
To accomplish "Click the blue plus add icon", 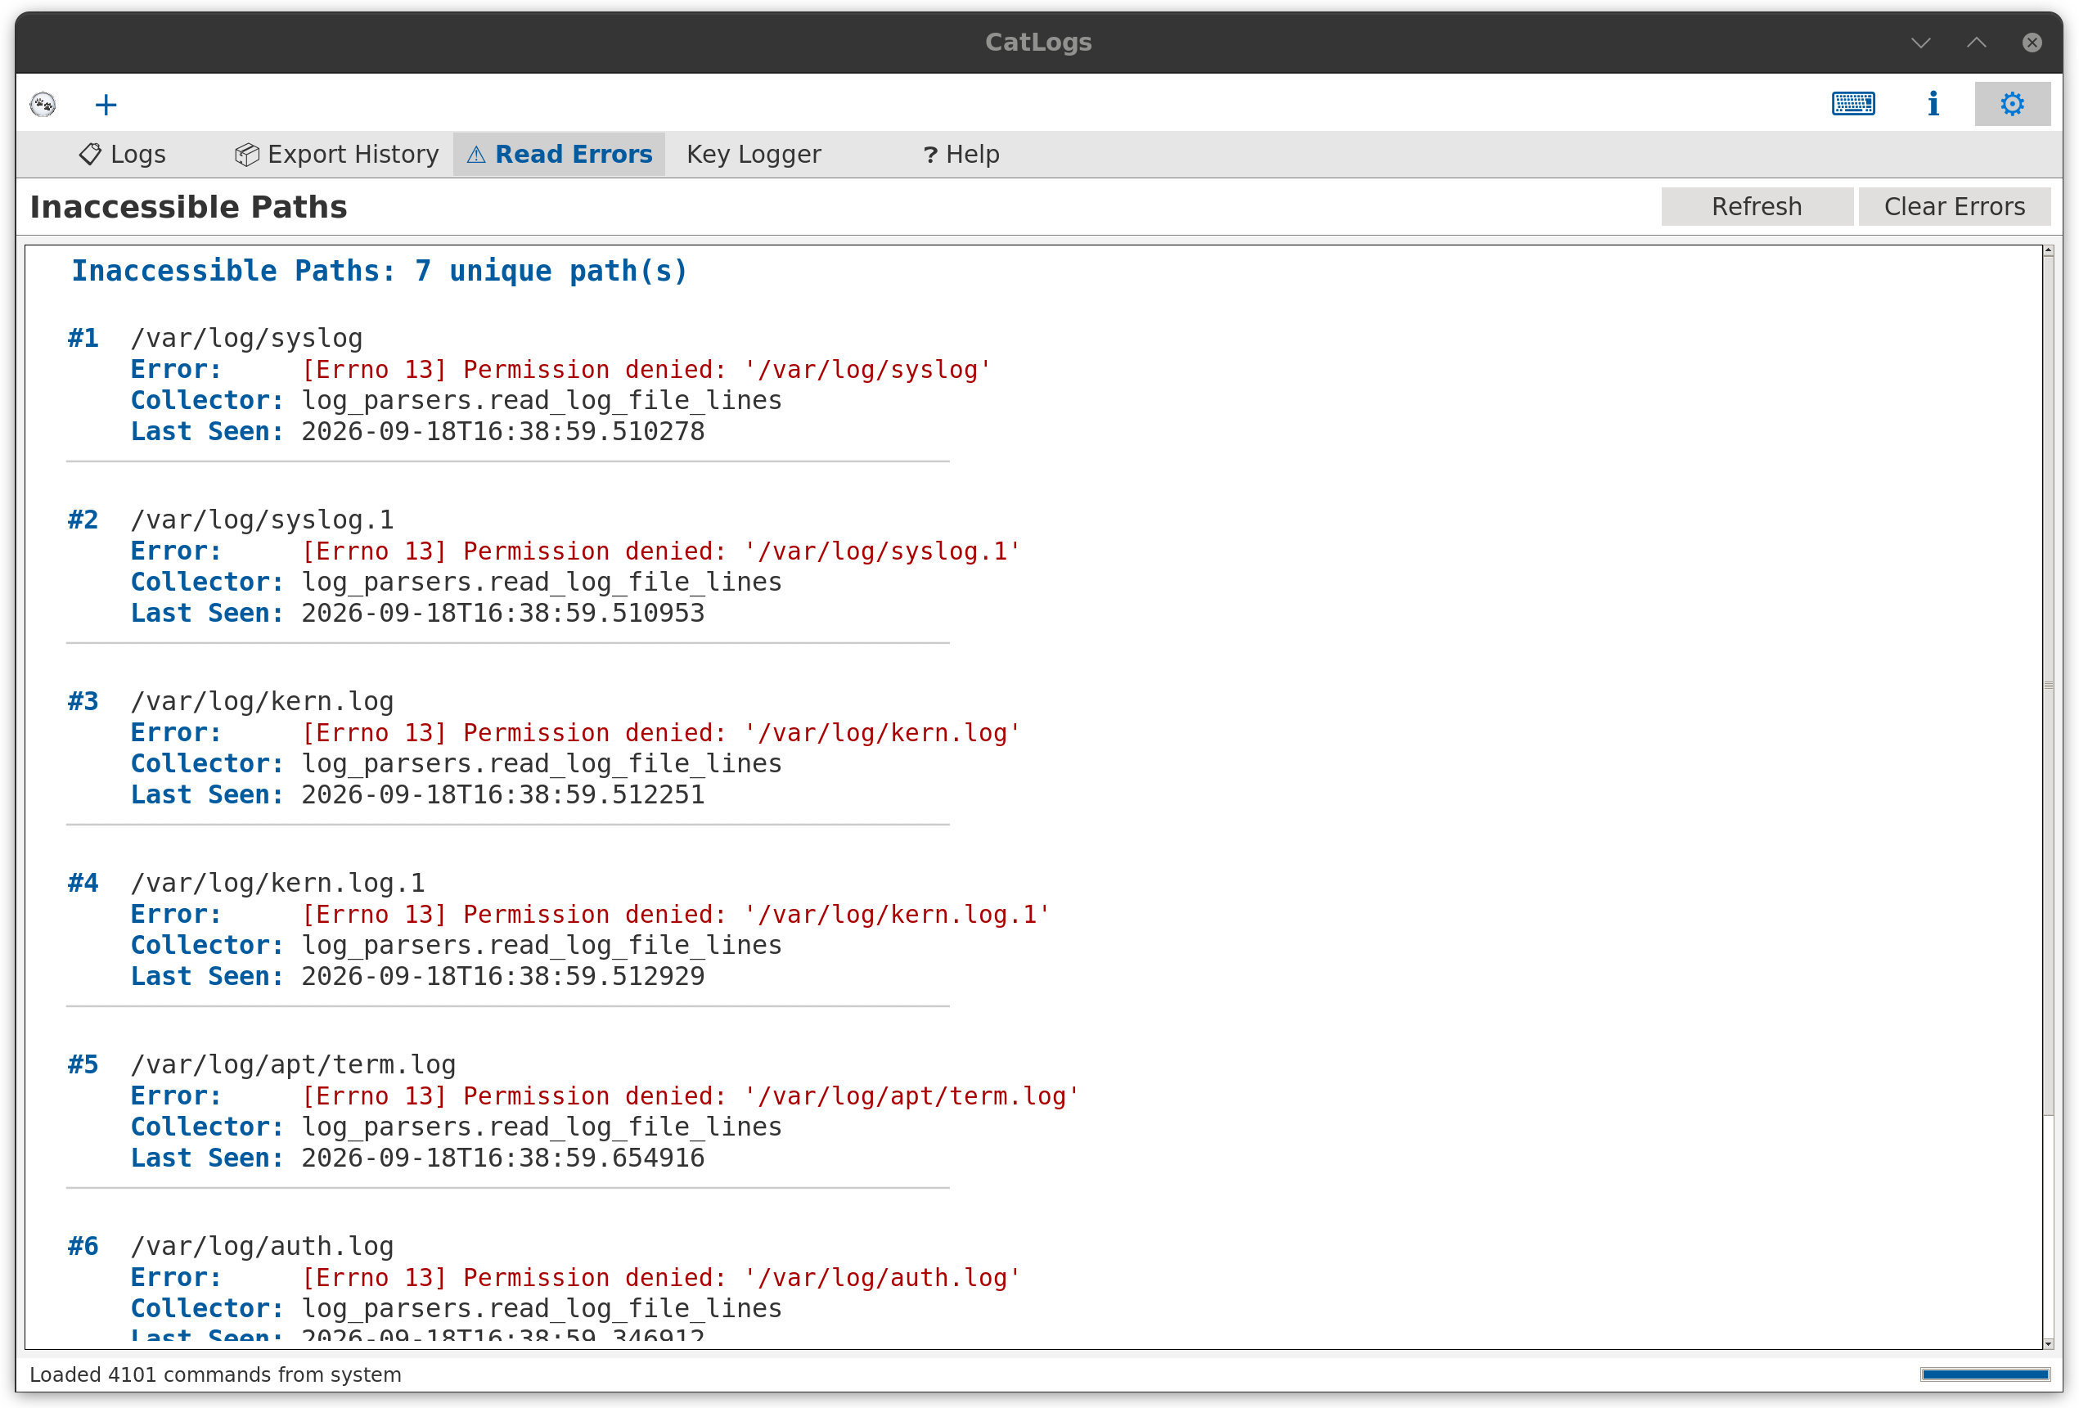I will (x=106, y=105).
